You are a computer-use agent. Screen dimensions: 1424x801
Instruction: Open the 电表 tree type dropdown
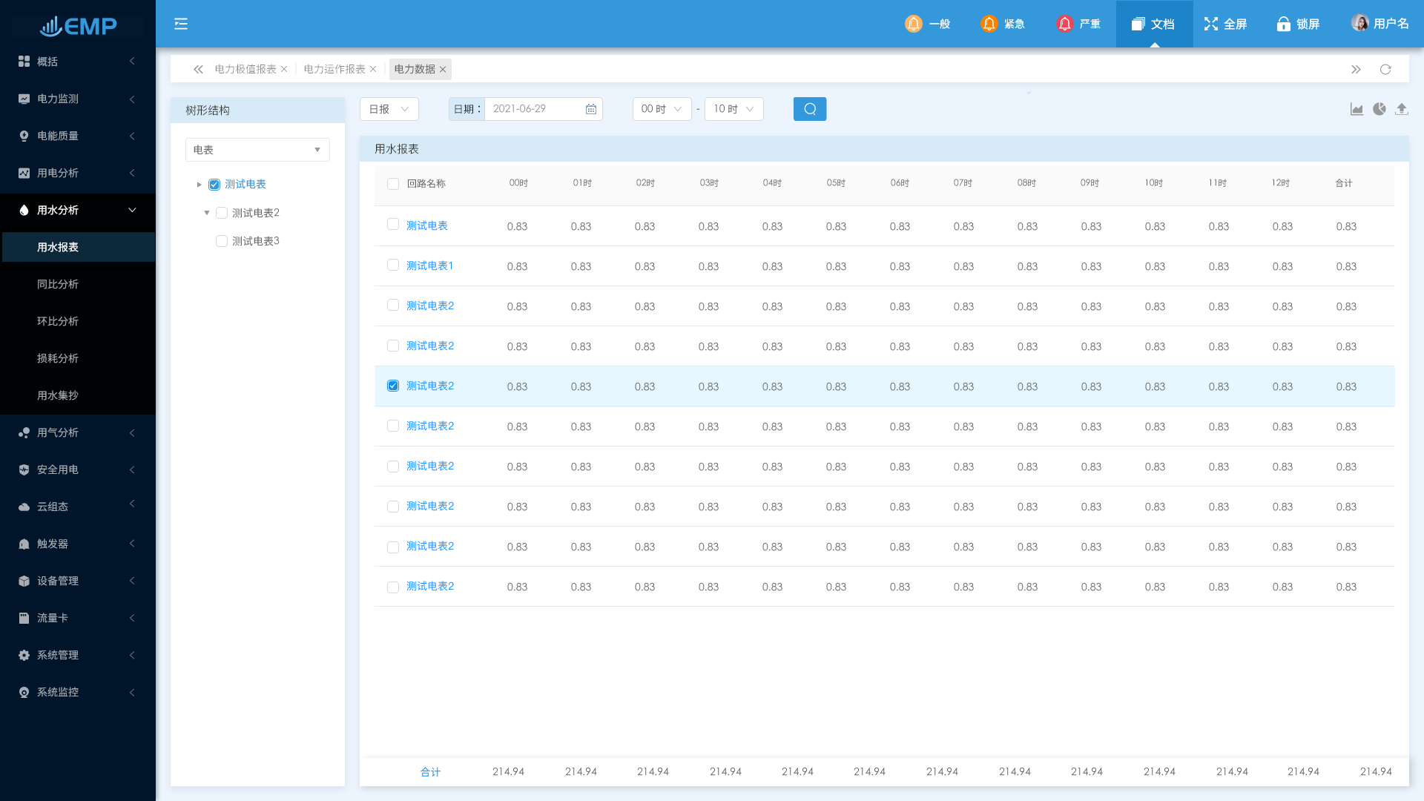click(x=257, y=150)
